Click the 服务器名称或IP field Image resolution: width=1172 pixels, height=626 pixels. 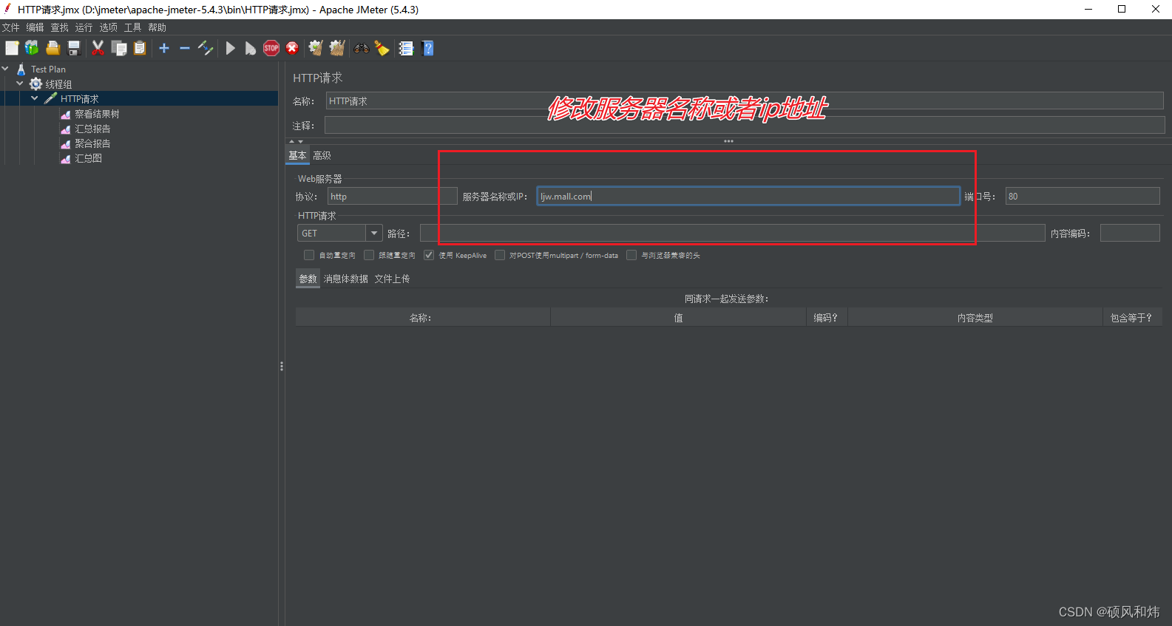(748, 196)
